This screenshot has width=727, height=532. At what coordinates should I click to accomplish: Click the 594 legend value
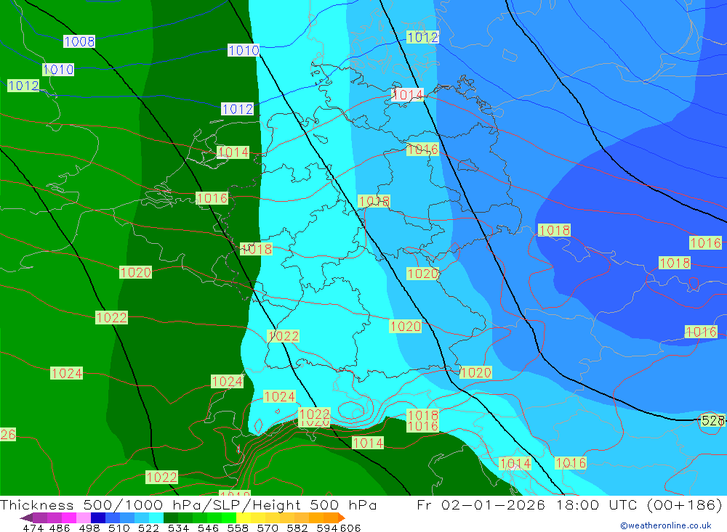327,528
